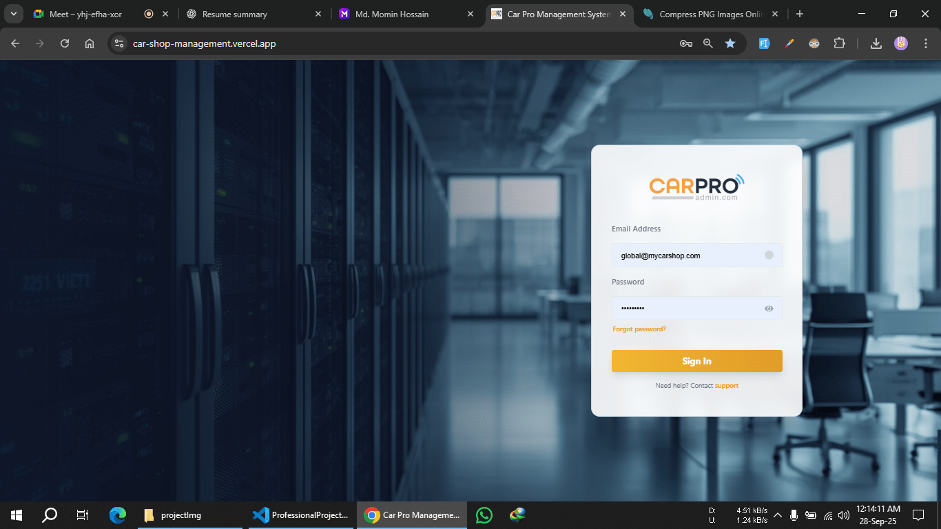Go to the browser home icon

(x=90, y=43)
